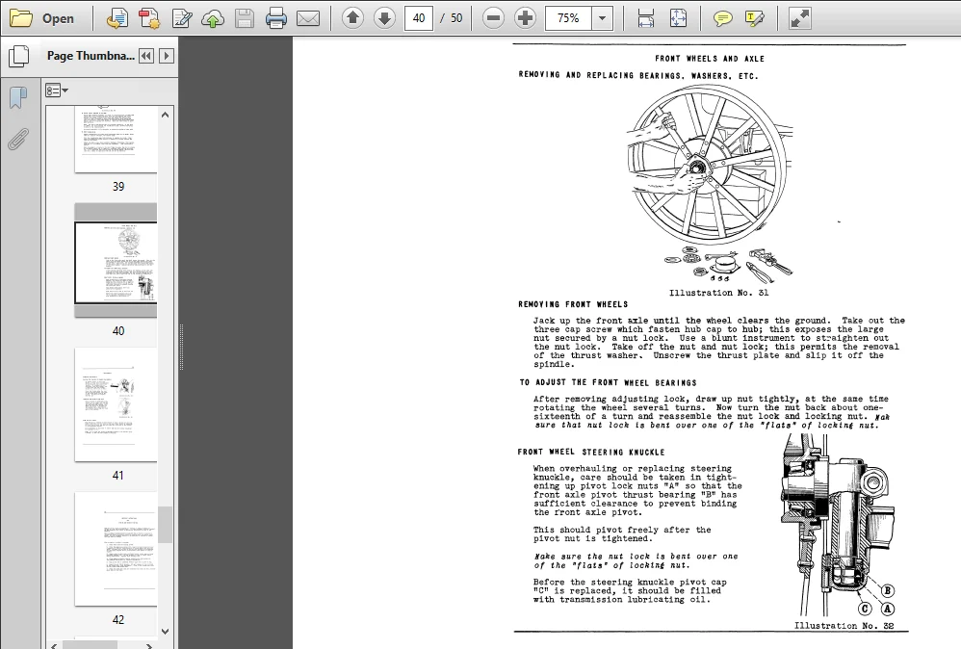
Task: Open the thumbnails options dropdown menu
Action: click(57, 91)
